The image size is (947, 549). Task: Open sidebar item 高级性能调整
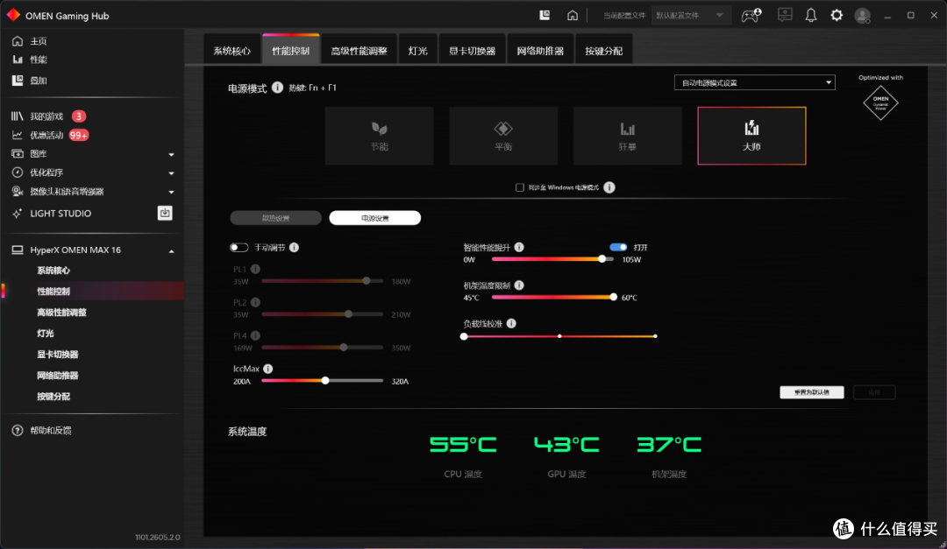point(61,313)
